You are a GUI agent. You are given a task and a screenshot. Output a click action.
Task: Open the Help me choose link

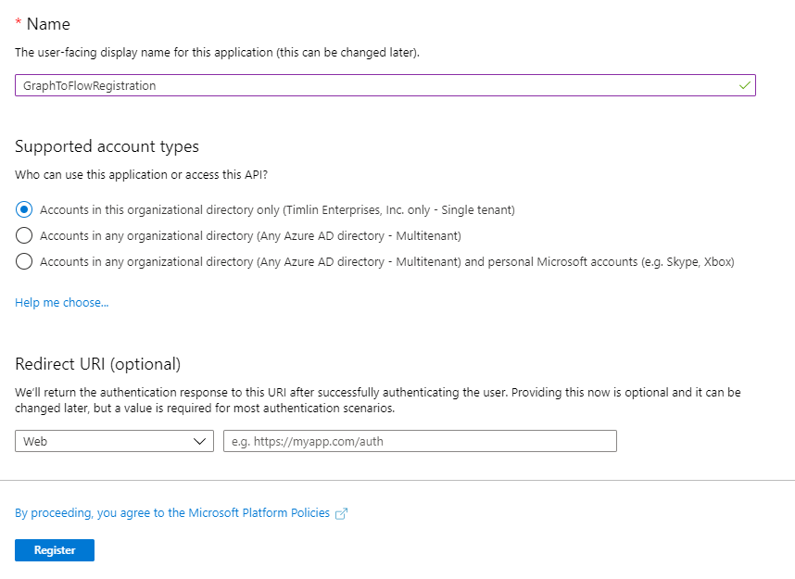[62, 303]
